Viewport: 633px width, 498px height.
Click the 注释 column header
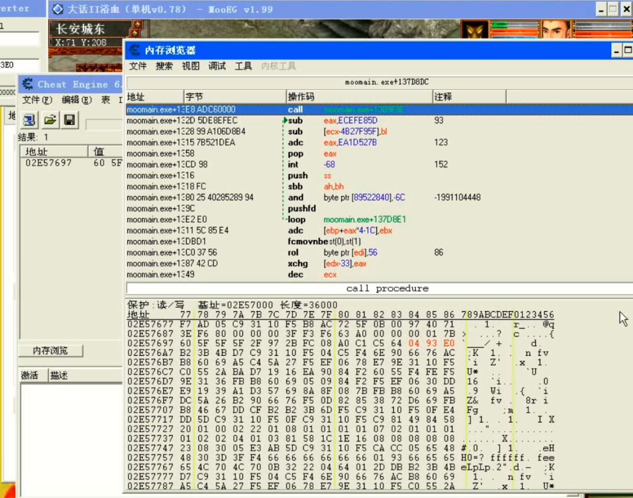[443, 97]
